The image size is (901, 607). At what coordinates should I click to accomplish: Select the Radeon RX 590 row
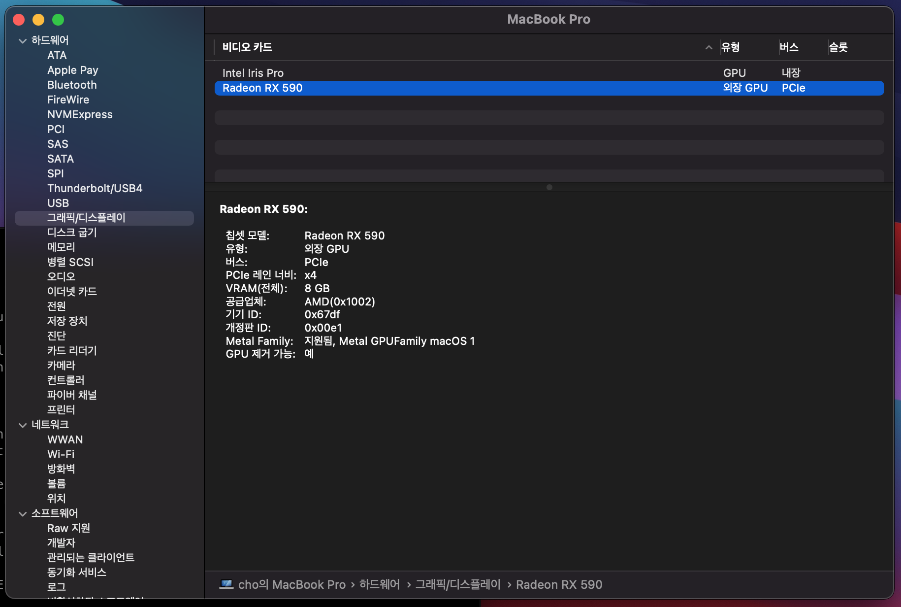(549, 88)
